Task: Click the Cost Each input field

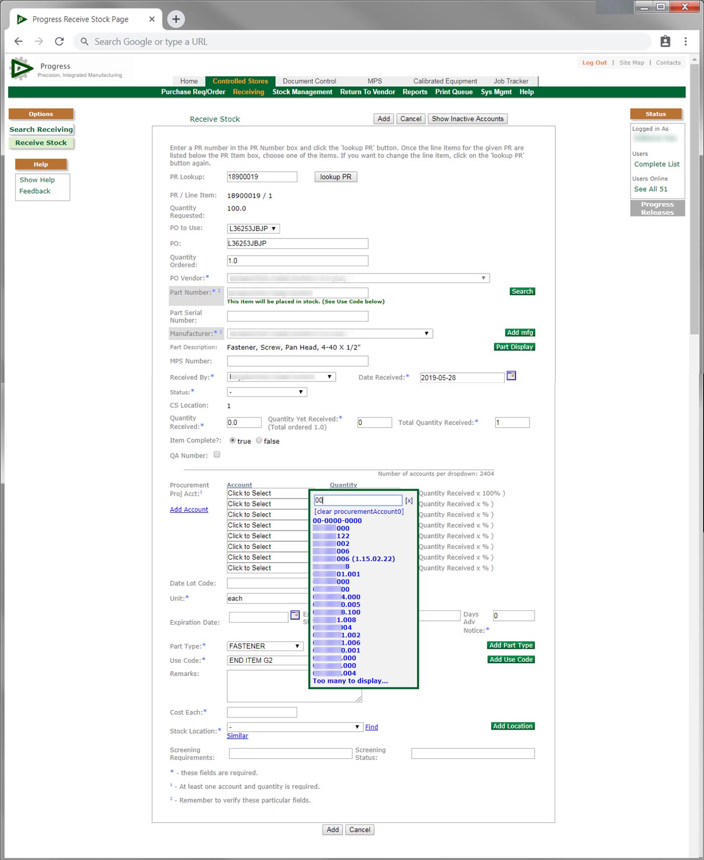Action: 261,713
